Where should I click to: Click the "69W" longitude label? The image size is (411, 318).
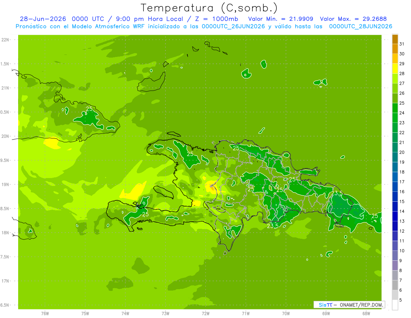(326, 313)
